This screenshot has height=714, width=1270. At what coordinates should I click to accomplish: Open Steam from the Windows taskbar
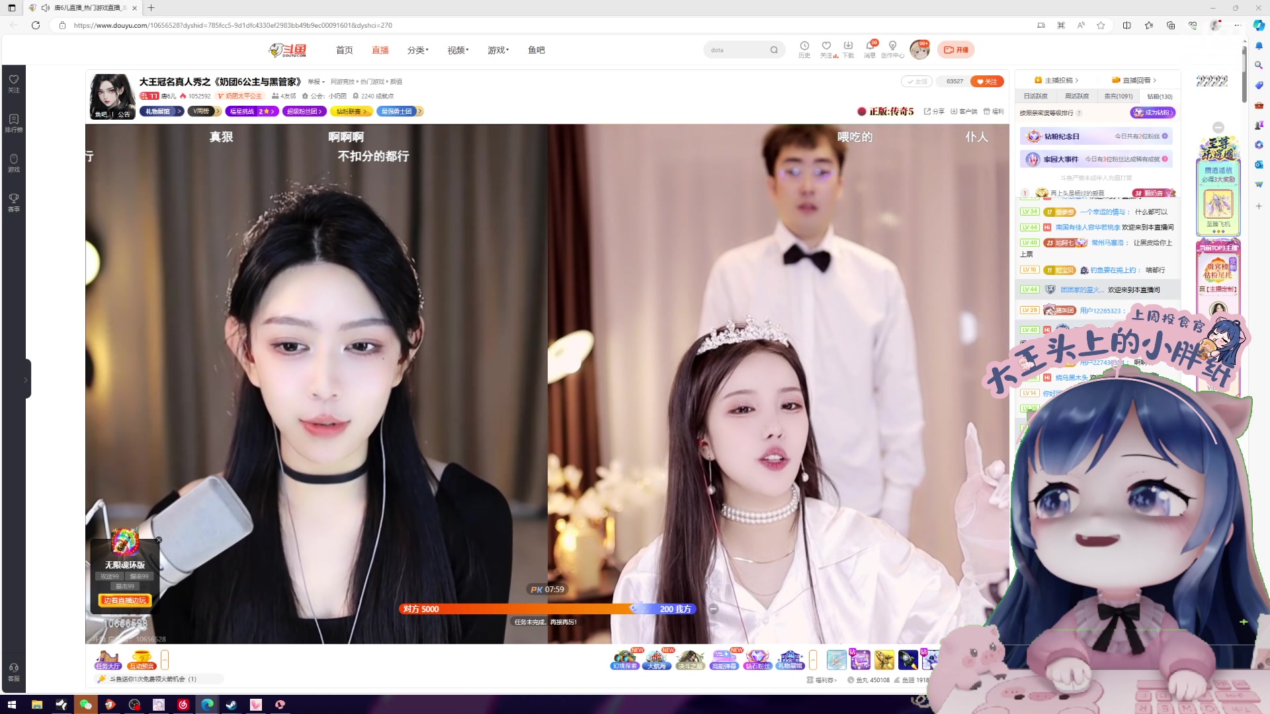(232, 705)
